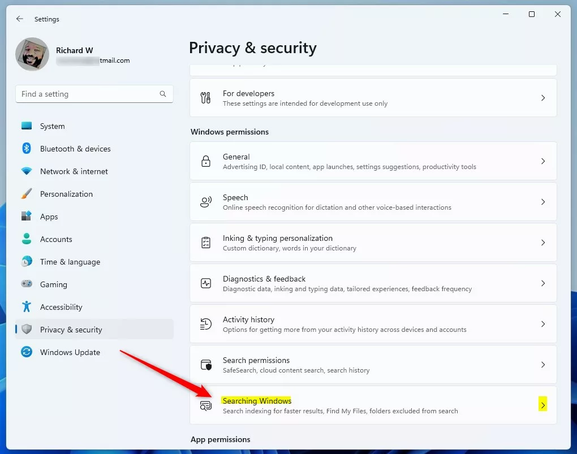Viewport: 577px width, 454px height.
Task: Click the App permissions heading
Action: point(221,439)
